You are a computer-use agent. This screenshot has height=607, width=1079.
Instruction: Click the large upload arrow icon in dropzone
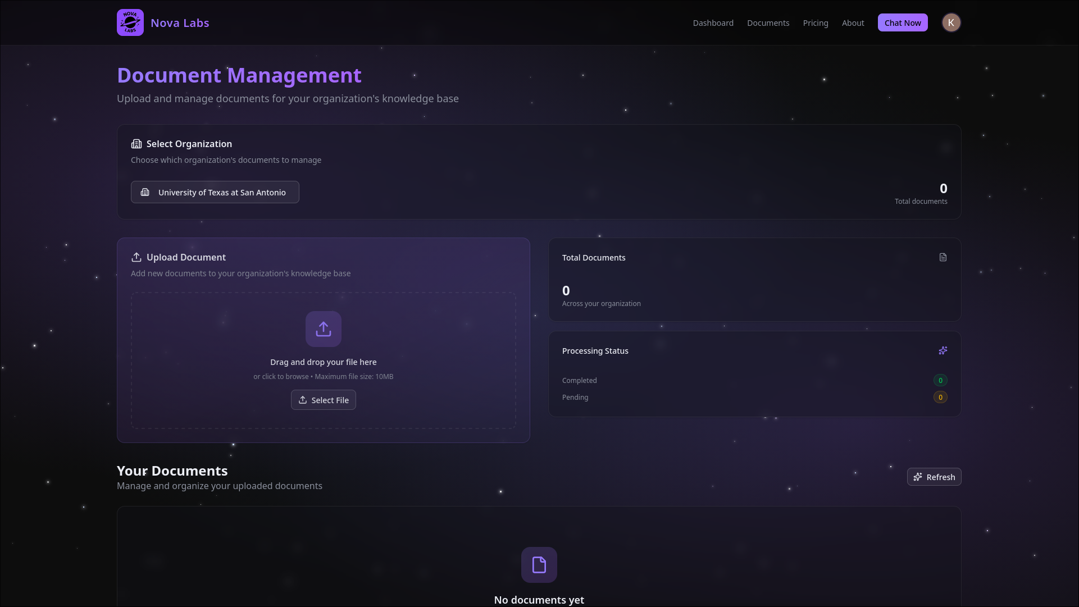324,329
